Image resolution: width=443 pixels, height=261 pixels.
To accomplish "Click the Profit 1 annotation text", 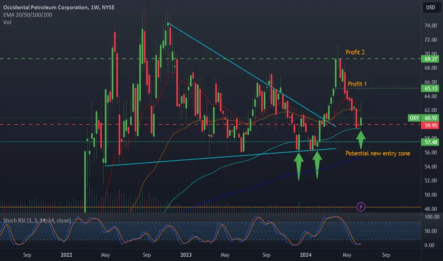I will (357, 84).
